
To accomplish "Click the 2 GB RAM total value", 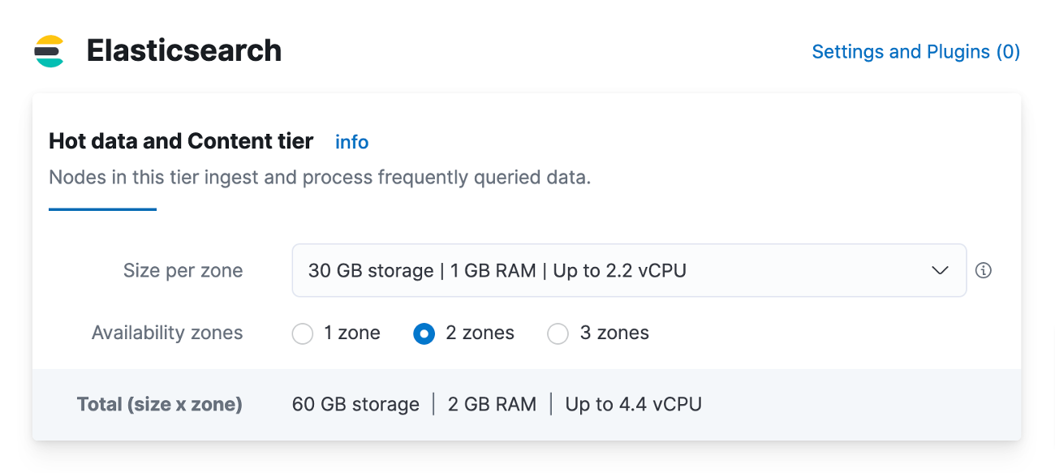I will click(492, 404).
